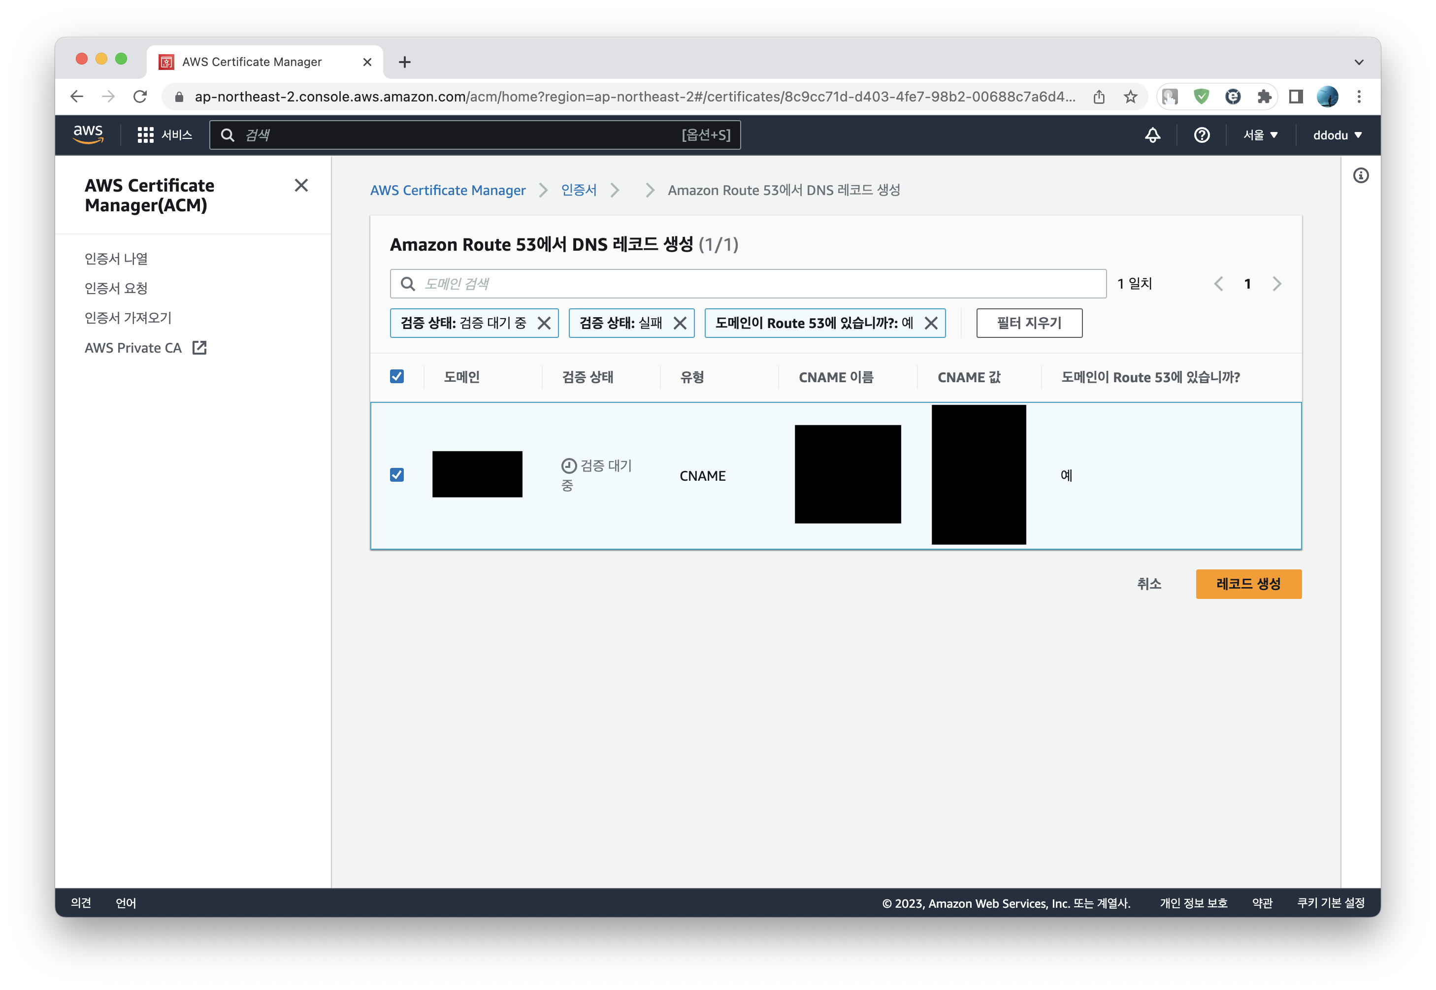Click the browser back arrow
The image size is (1436, 990).
77,96
